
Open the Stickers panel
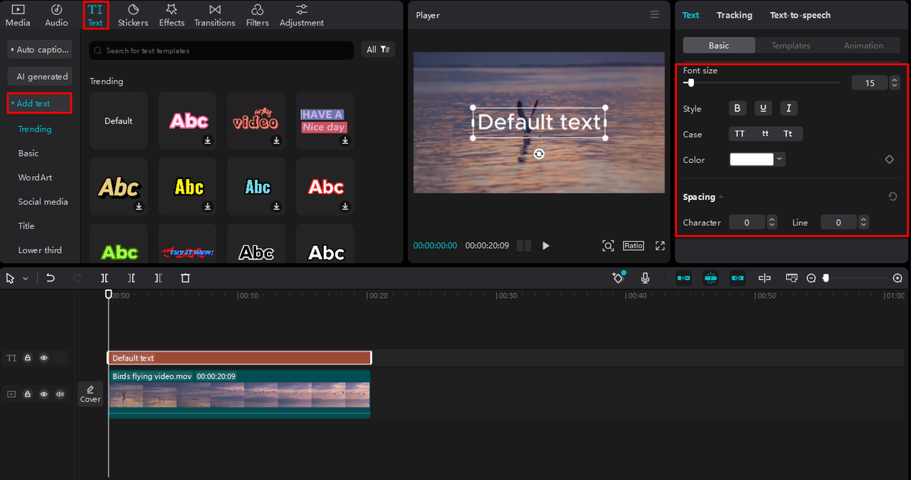coord(133,15)
